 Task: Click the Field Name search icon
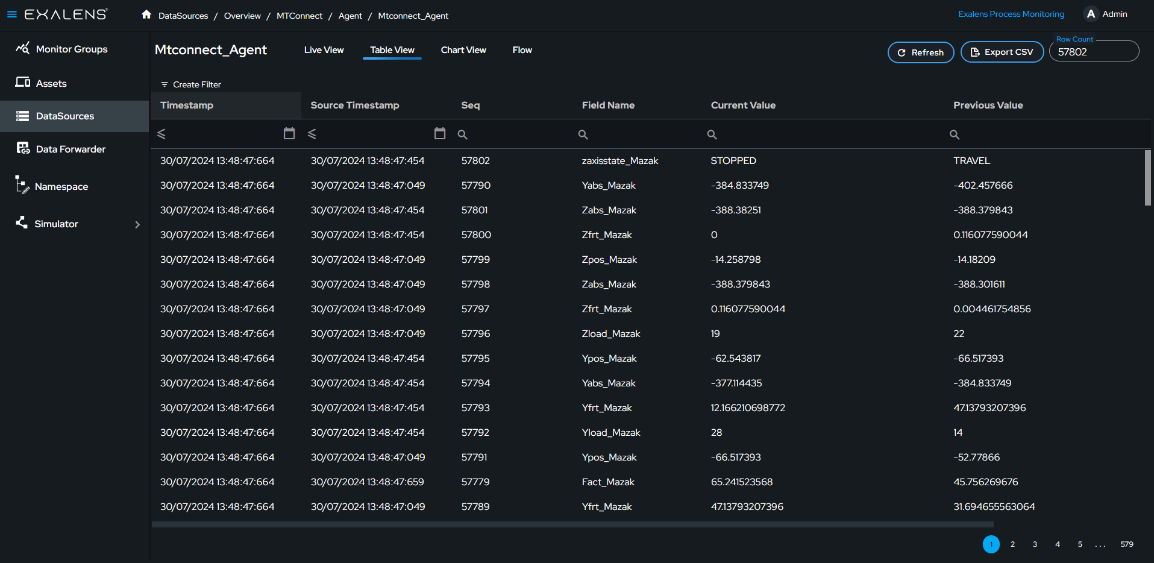(583, 134)
